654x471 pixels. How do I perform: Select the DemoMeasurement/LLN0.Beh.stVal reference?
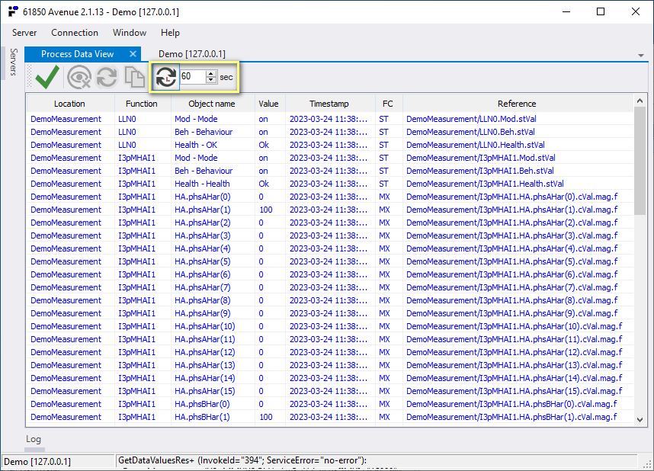[470, 132]
